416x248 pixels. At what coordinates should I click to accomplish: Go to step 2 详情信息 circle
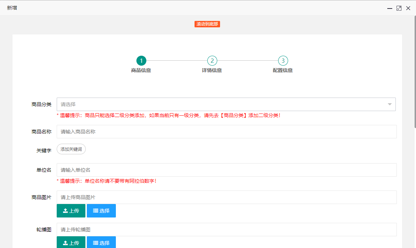tap(212, 61)
